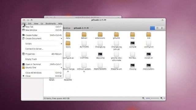Screen dimensions: 196x110
Task: Switch to compact view mode
Action: pos(157,28)
